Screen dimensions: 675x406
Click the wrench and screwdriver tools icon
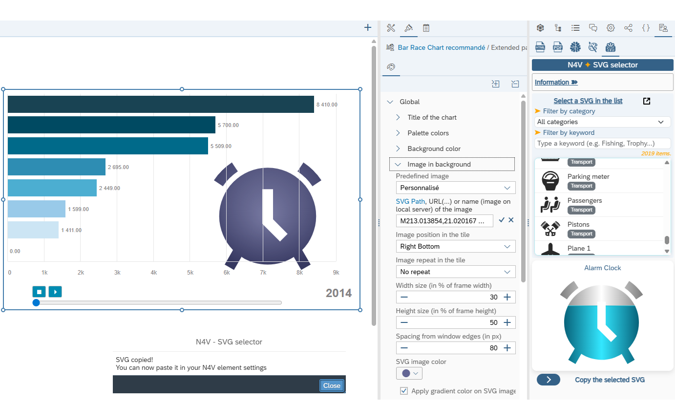pyautogui.click(x=391, y=28)
